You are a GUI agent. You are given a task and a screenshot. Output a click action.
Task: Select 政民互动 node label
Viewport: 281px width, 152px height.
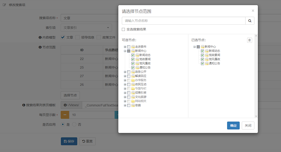[141, 84]
